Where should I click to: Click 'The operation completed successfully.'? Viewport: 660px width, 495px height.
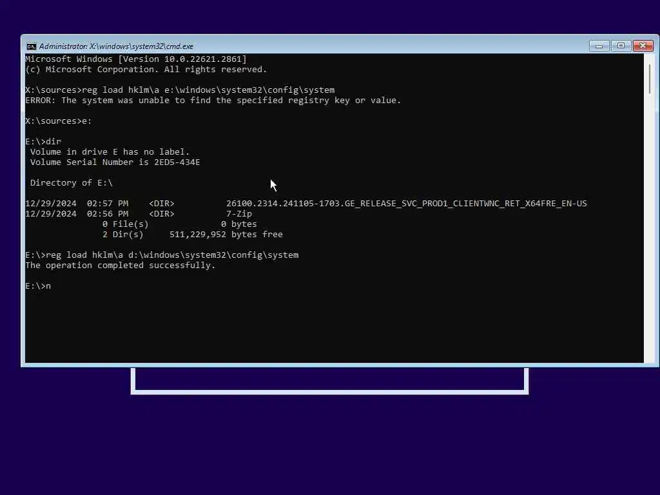click(x=121, y=265)
